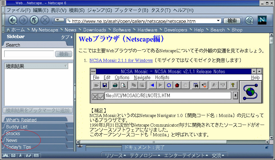The image size is (275, 160).
Task: Click Shop on the personal toolbar
Action: pos(235,30)
